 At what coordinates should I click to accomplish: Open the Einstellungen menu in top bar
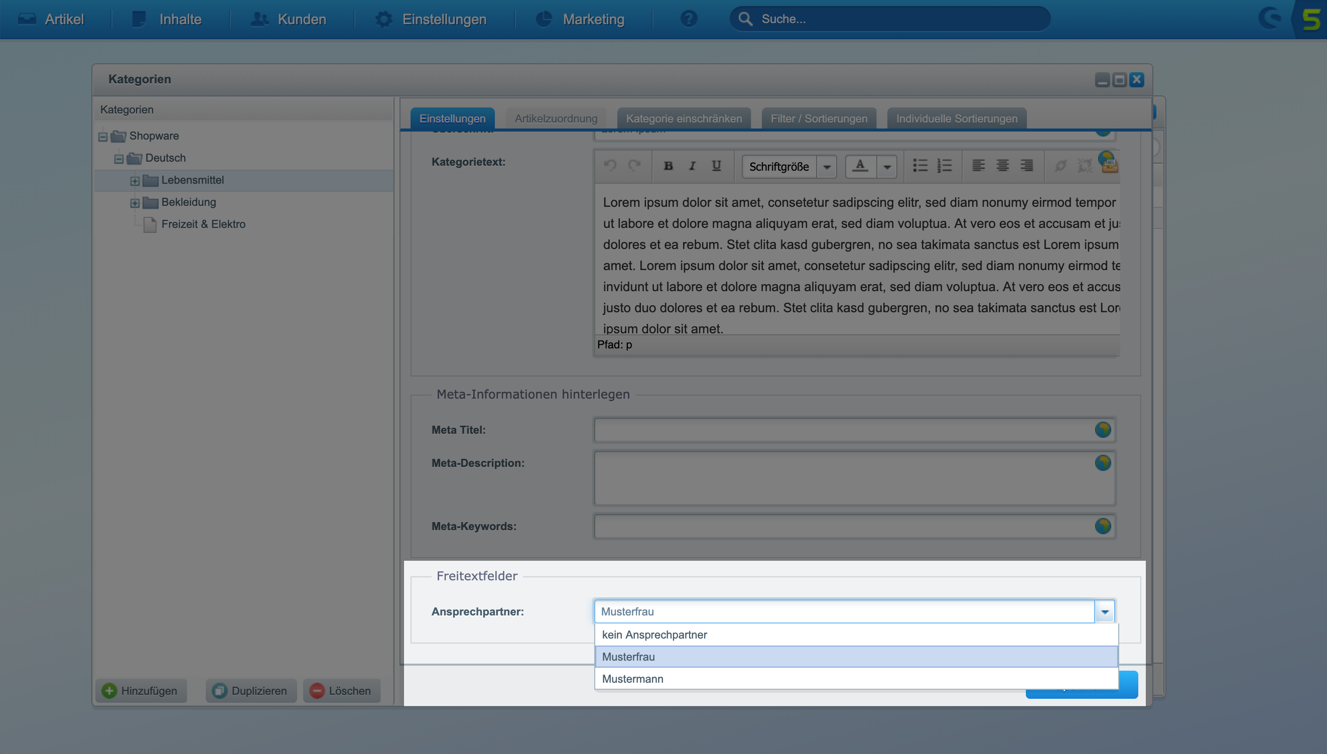point(431,19)
